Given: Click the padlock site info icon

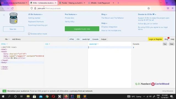Looking at the screenshot, I should point(35,8).
